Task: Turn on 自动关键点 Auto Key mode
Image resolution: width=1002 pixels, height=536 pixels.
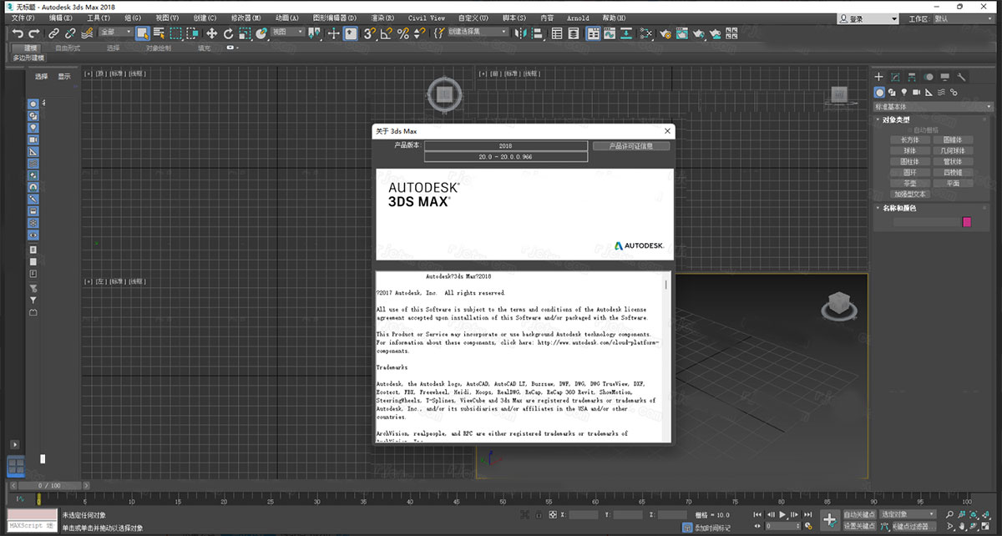Action: 859,515
